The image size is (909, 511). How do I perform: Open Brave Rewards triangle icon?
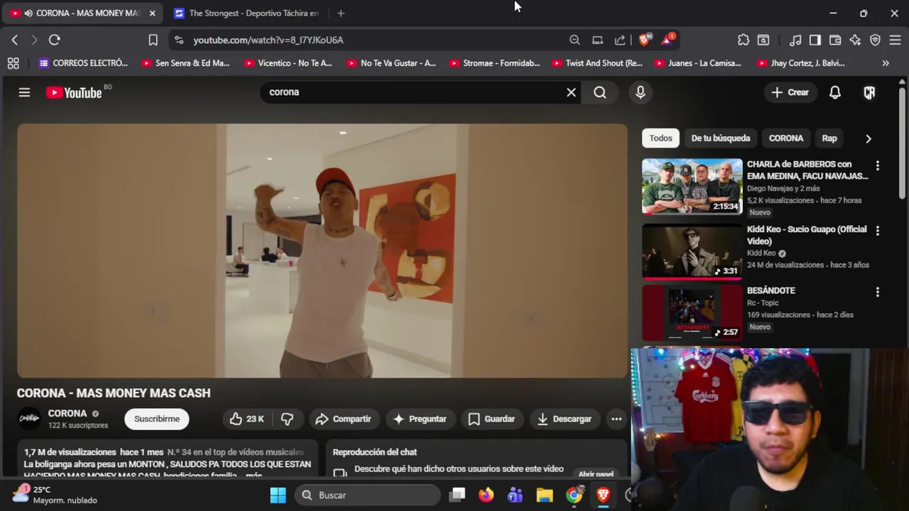(x=668, y=40)
